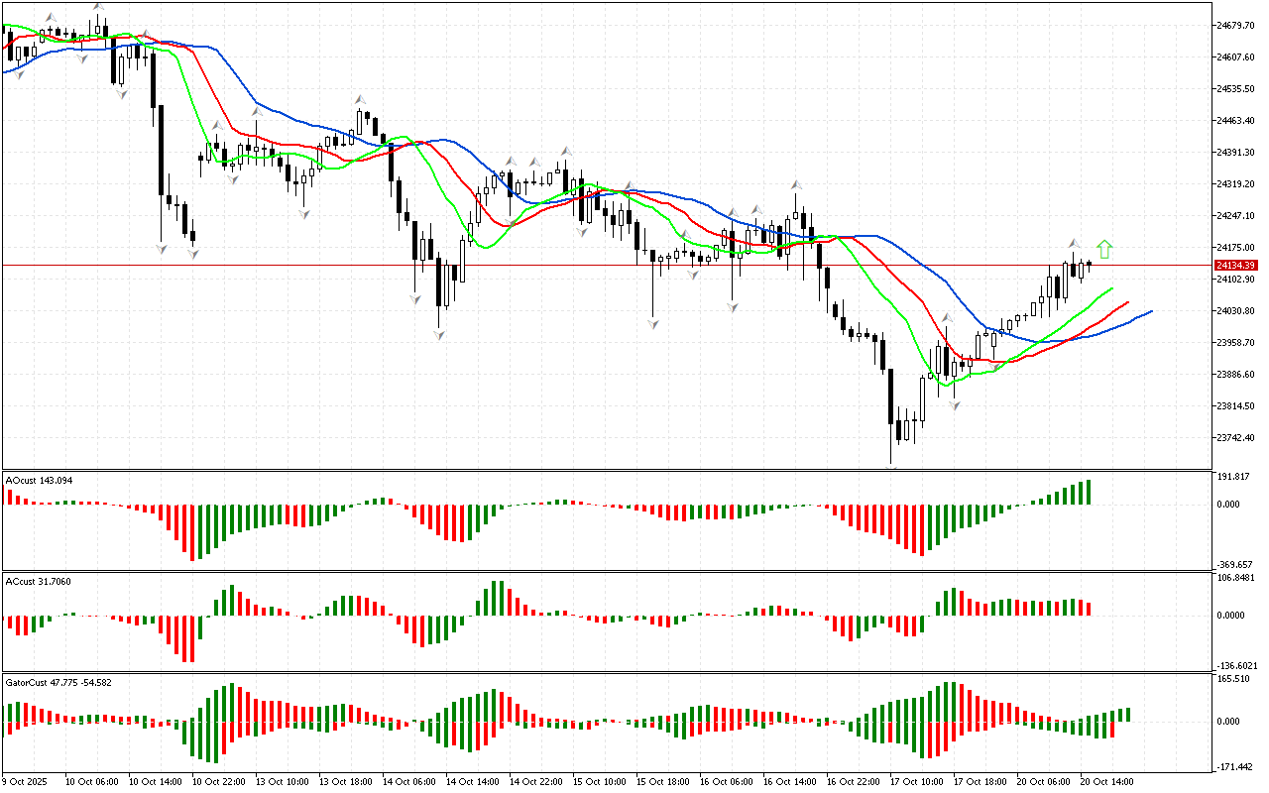Viewport: 1269px width, 793px height.
Task: Click the last red ACcust histogram bar
Action: [1089, 609]
